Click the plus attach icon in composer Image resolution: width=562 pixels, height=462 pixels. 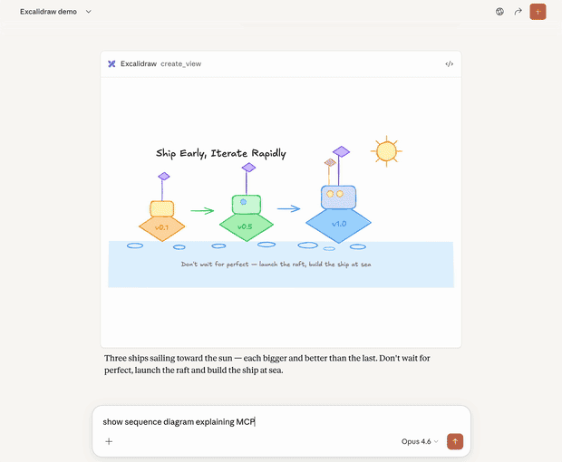(x=109, y=441)
